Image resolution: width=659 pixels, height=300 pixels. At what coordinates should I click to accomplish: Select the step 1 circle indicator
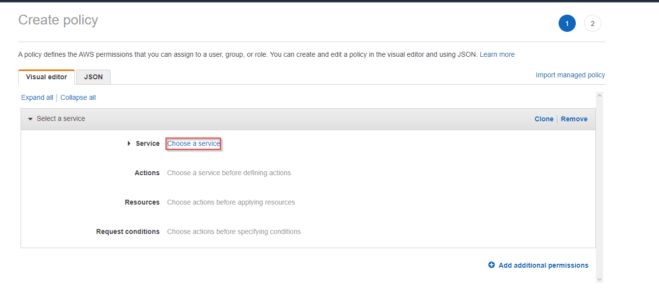pyautogui.click(x=567, y=23)
